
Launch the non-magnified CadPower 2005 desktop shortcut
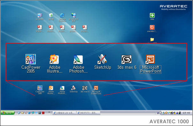coord(40,90)
